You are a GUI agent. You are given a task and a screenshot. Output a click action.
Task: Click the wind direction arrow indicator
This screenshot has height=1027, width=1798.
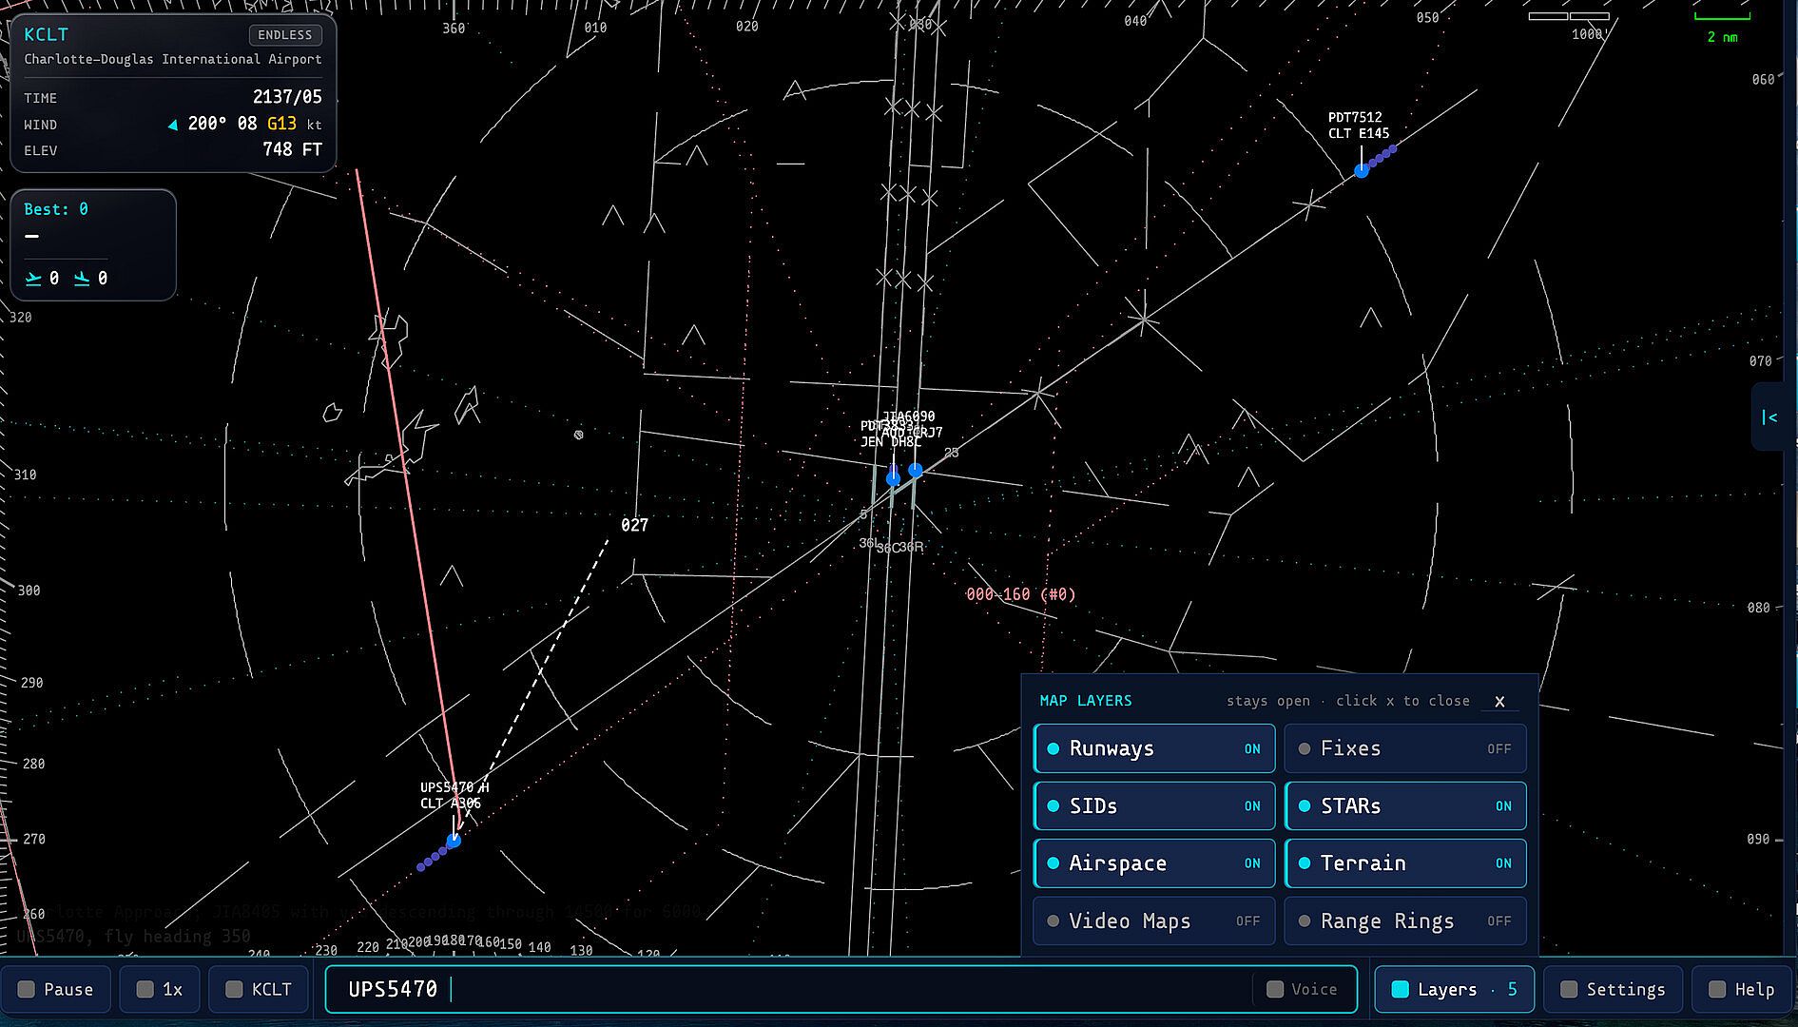pos(172,125)
